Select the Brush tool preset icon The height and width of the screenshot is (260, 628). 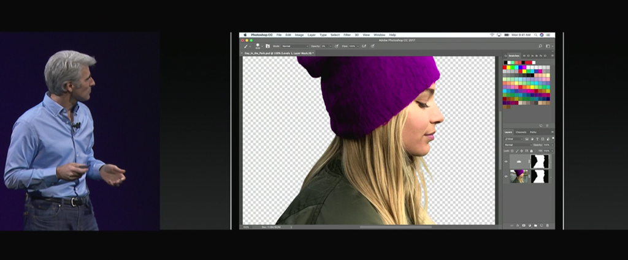point(247,46)
